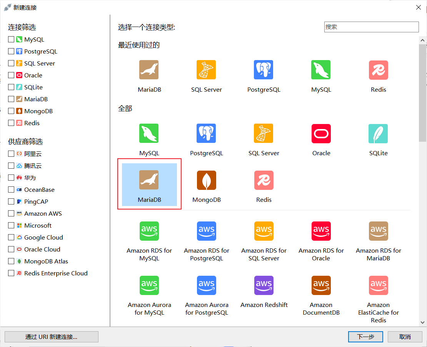Pick the Oracle database icon
This screenshot has height=347, width=427.
pyautogui.click(x=321, y=134)
